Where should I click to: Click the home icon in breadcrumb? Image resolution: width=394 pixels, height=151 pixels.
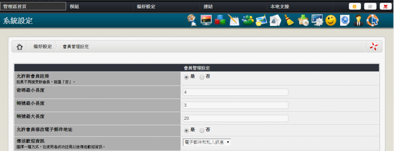(x=20, y=47)
